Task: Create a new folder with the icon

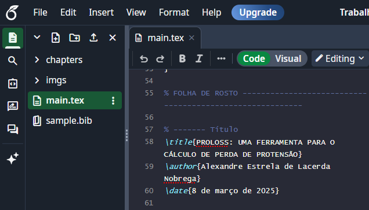Action: click(75, 38)
